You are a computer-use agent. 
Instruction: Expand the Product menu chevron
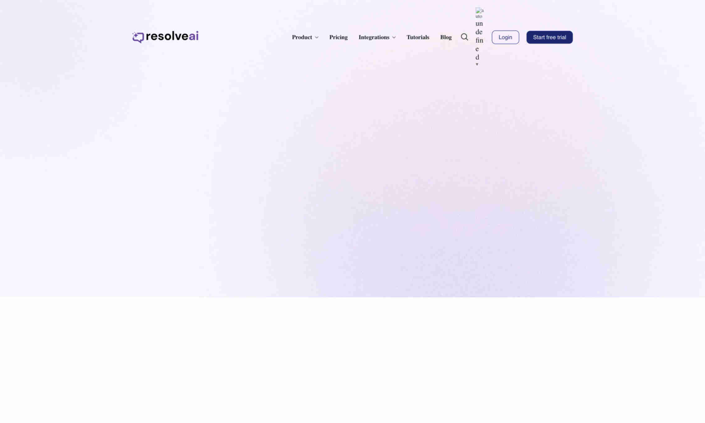tap(317, 37)
